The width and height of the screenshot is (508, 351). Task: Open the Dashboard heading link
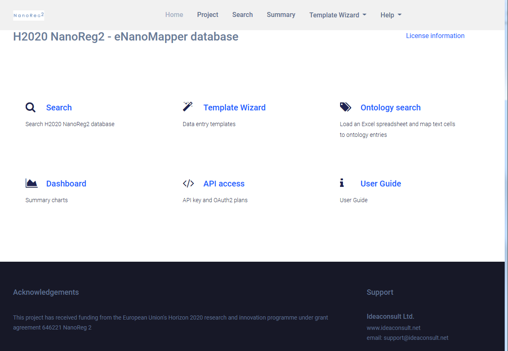pos(66,184)
